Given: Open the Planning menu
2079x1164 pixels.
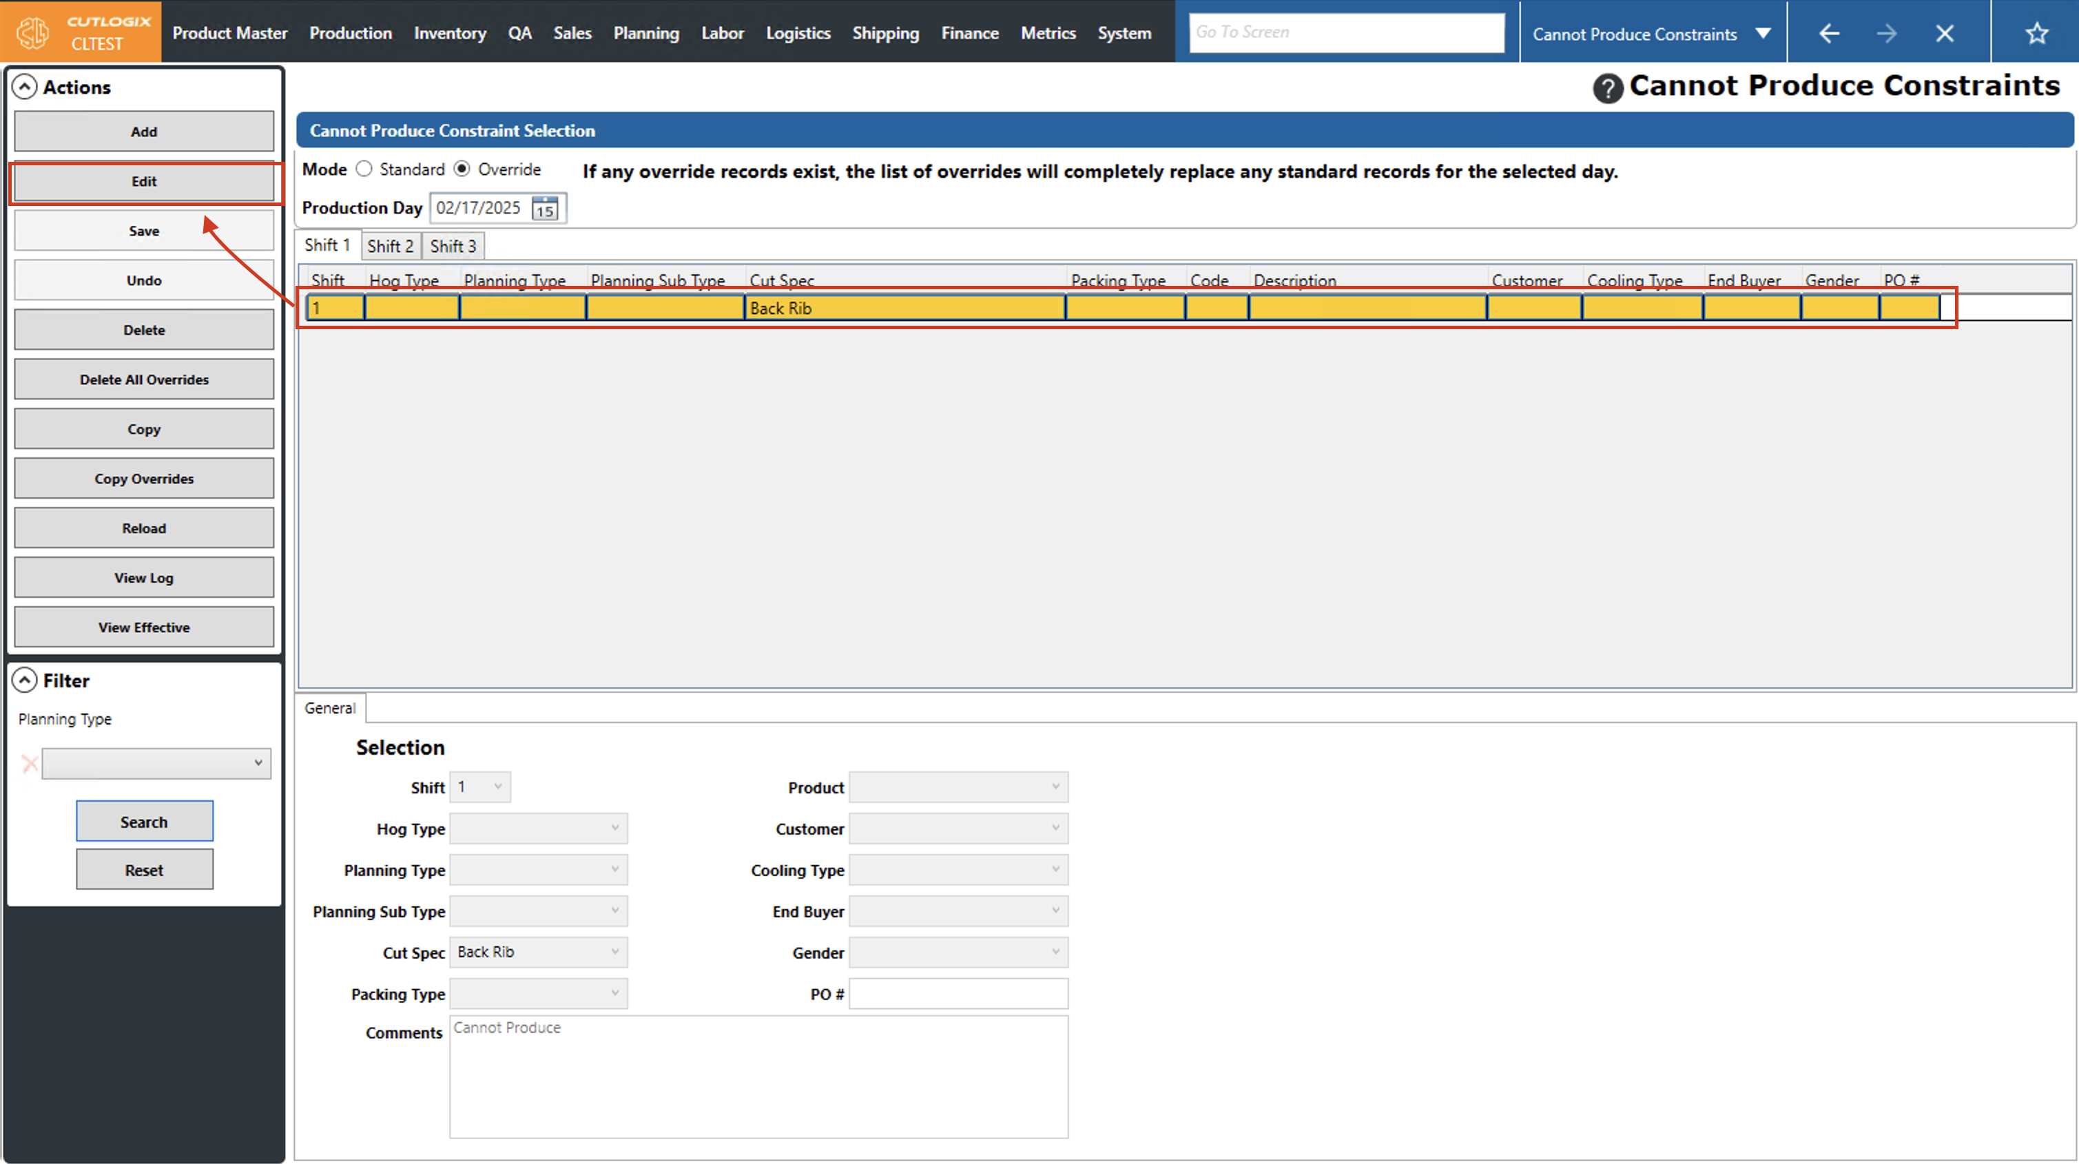Looking at the screenshot, I should (645, 33).
